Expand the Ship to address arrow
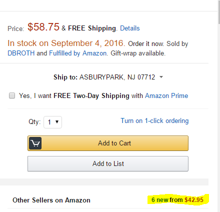Screen dimensions: 220x212 (x=161, y=77)
